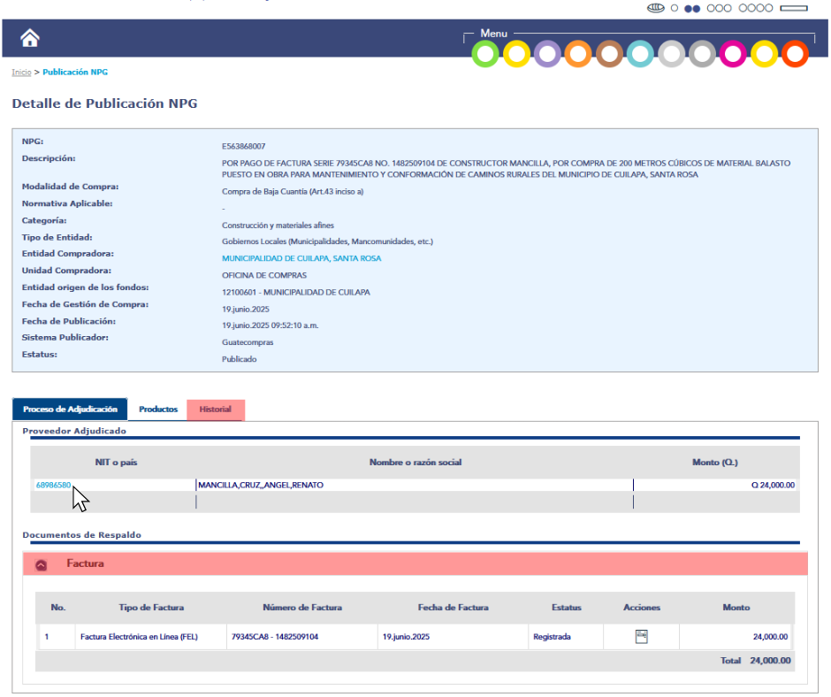Open the brown circle menu item
The image size is (831, 697).
[609, 54]
